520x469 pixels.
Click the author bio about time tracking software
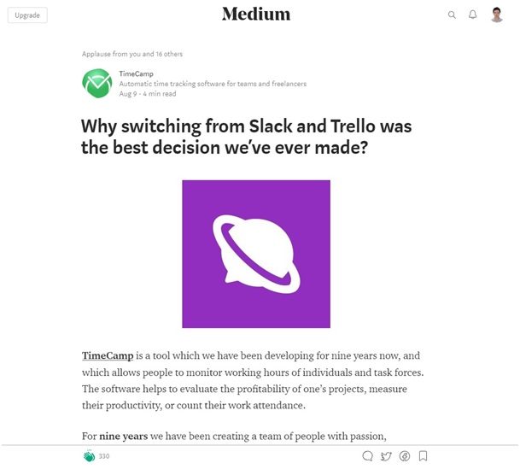pos(213,84)
